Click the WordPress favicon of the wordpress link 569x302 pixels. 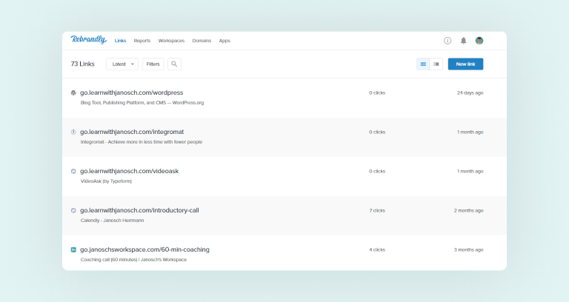(x=73, y=93)
